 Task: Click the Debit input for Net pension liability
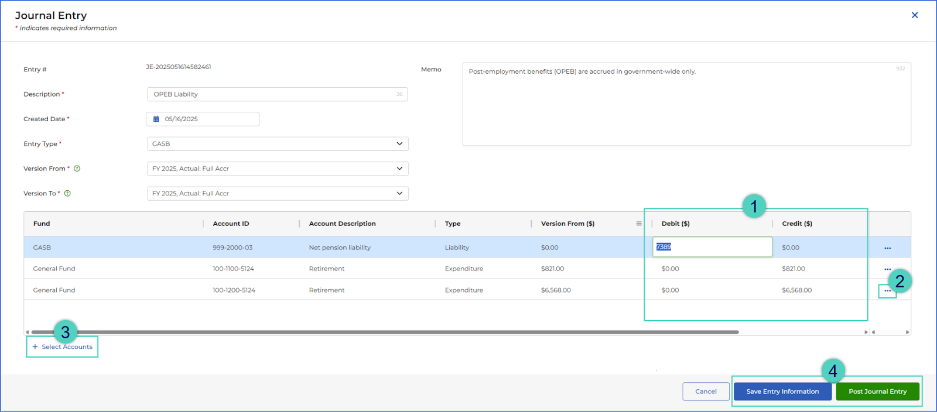(712, 247)
